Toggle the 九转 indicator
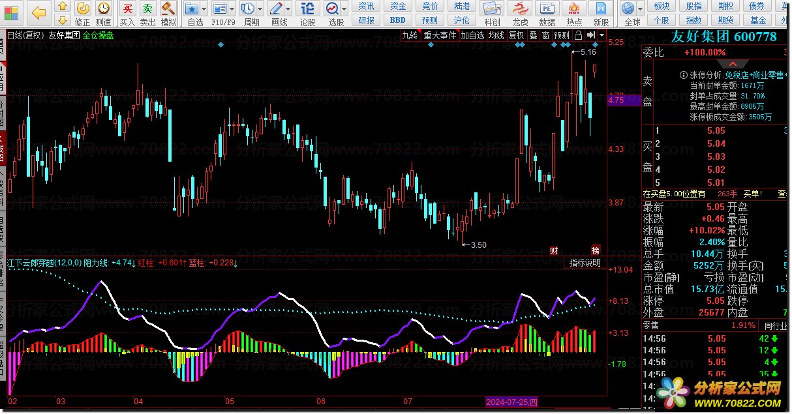This screenshot has width=792, height=414. coord(410,35)
